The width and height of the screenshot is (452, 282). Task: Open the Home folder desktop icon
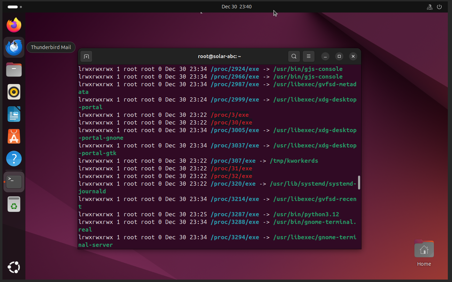pos(424,253)
